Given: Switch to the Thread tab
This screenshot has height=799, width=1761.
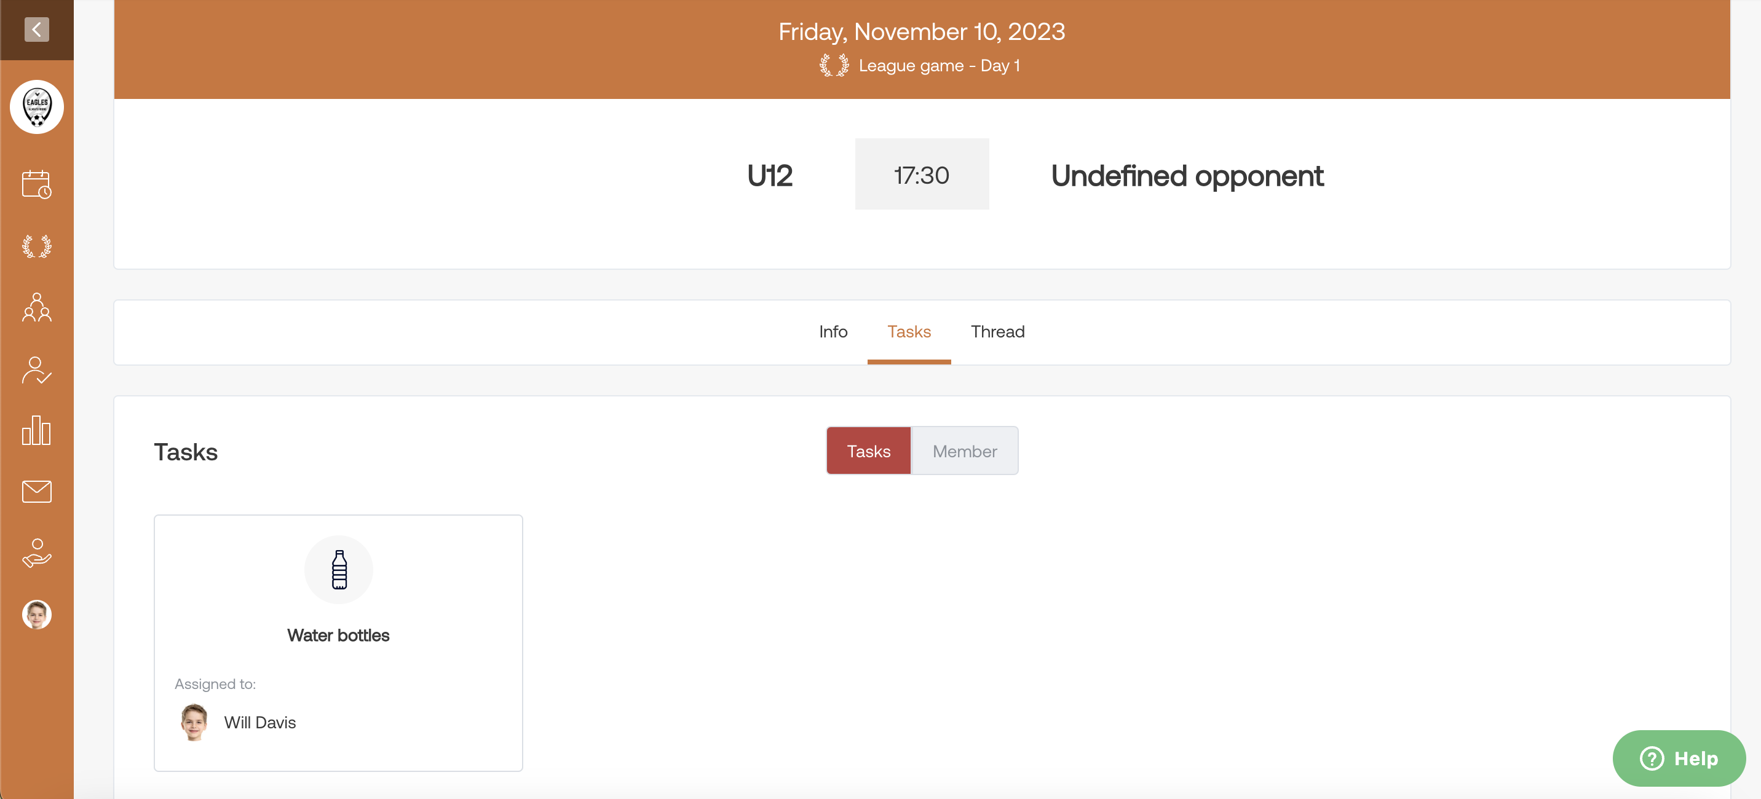Looking at the screenshot, I should [x=998, y=332].
